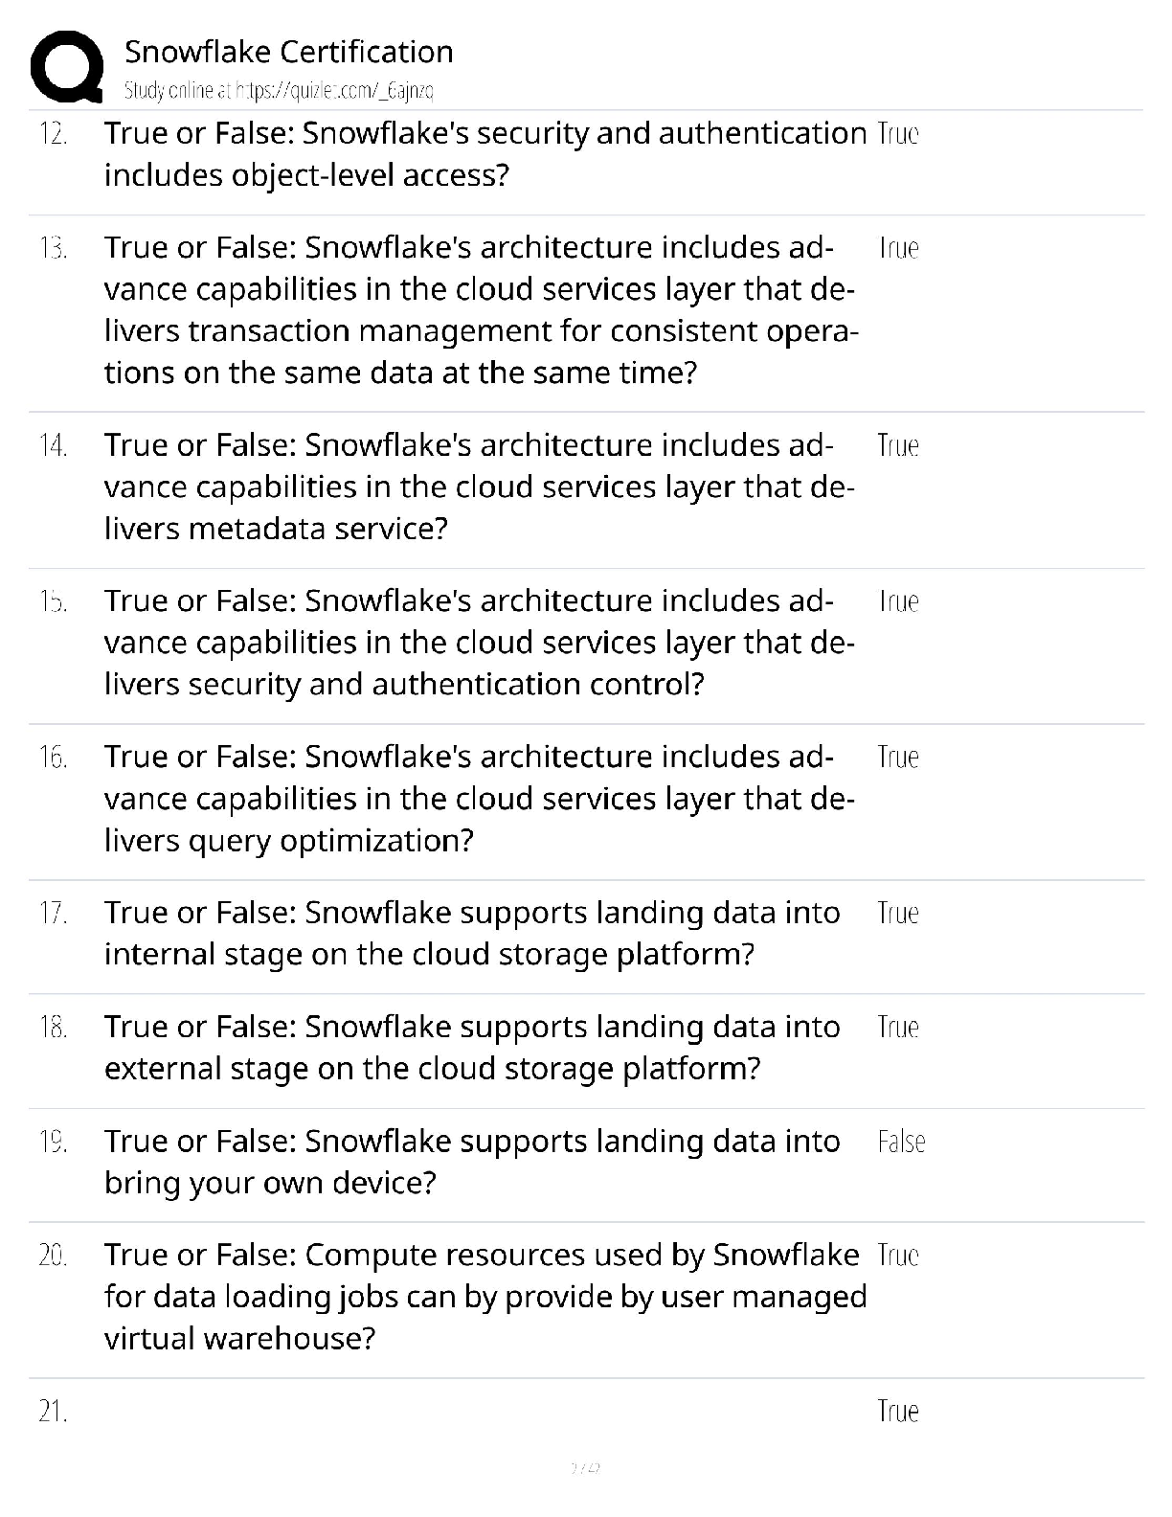This screenshot has width=1172, height=1517.
Task: Select question 20 about user managed virtual warehouse
Action: tap(485, 1297)
